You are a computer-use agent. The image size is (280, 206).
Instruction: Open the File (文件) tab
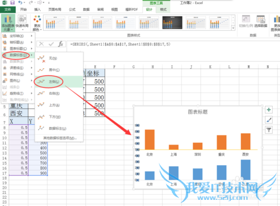coord(8,10)
